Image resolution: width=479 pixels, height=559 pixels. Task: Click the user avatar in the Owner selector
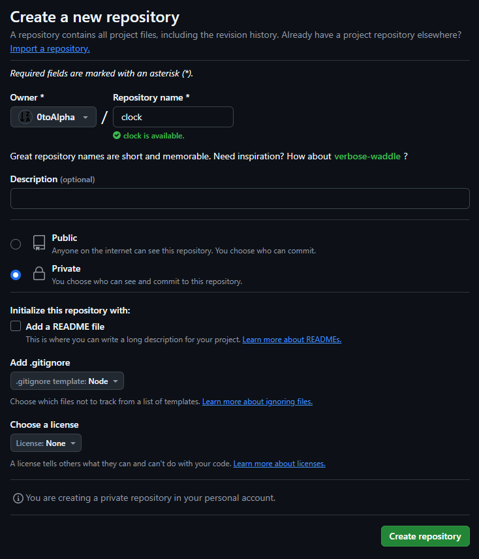(25, 116)
